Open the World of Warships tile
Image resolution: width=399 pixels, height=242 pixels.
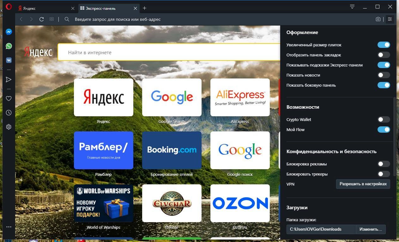coord(104,203)
